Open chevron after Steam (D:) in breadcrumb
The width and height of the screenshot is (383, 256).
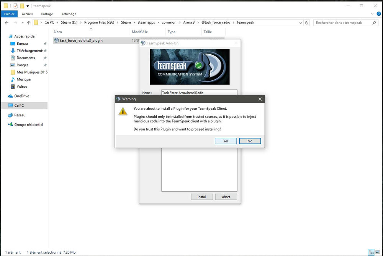click(81, 23)
